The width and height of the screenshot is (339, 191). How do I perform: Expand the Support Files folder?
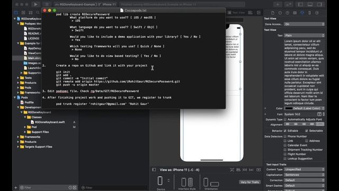(25, 132)
